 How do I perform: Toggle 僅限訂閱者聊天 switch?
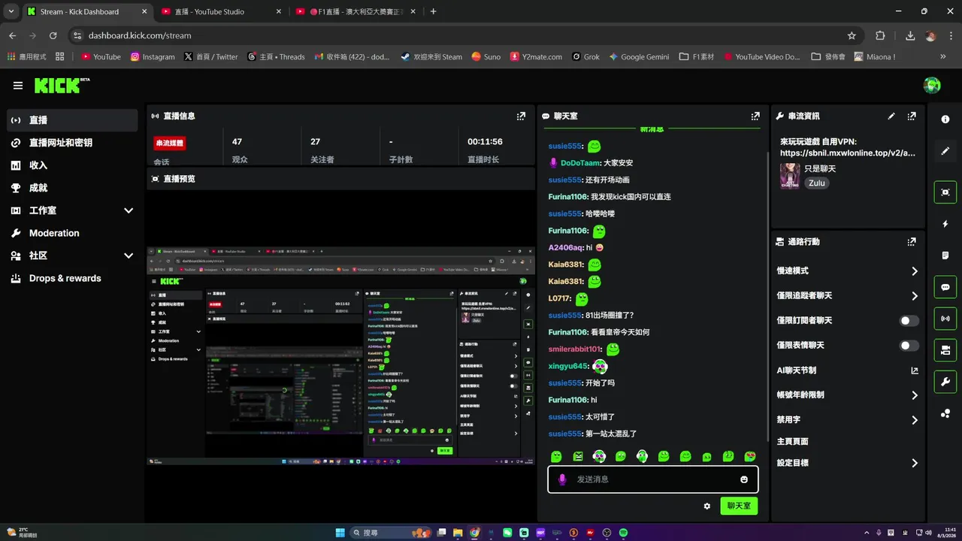909,321
